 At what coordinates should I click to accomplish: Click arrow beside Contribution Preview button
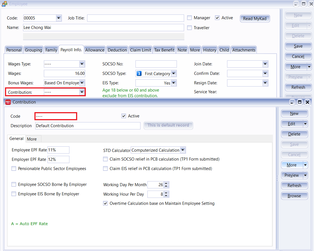tap(305, 175)
